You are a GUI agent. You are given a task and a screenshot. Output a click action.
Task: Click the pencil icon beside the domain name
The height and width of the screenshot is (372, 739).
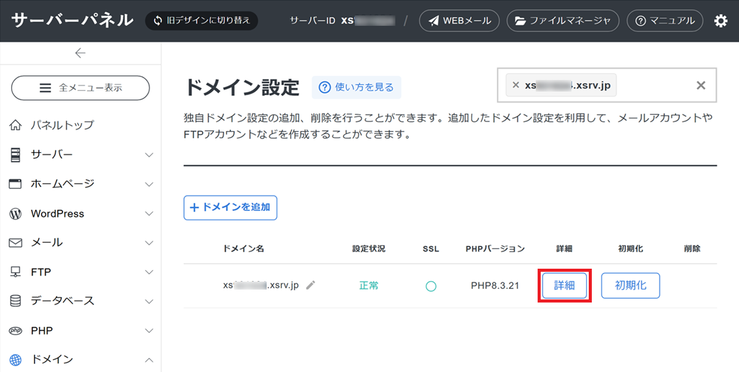point(311,285)
